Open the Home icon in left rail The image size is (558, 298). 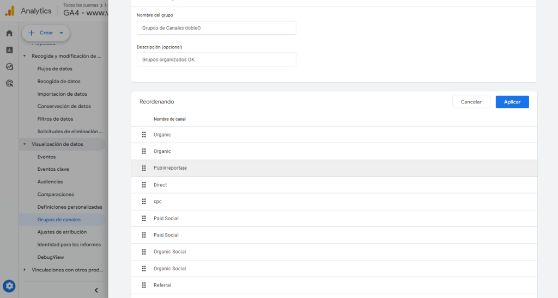[9, 33]
